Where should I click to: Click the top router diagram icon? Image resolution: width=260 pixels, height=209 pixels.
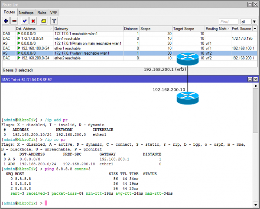click(188, 59)
